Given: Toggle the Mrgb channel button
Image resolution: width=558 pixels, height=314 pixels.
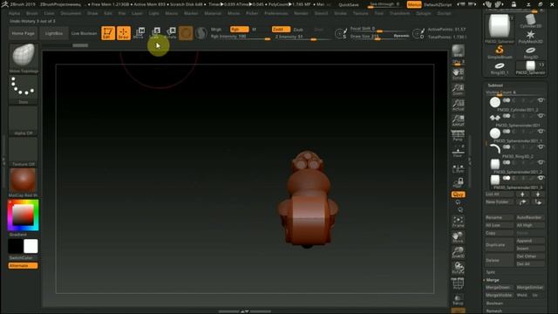Looking at the screenshot, I should click(216, 29).
